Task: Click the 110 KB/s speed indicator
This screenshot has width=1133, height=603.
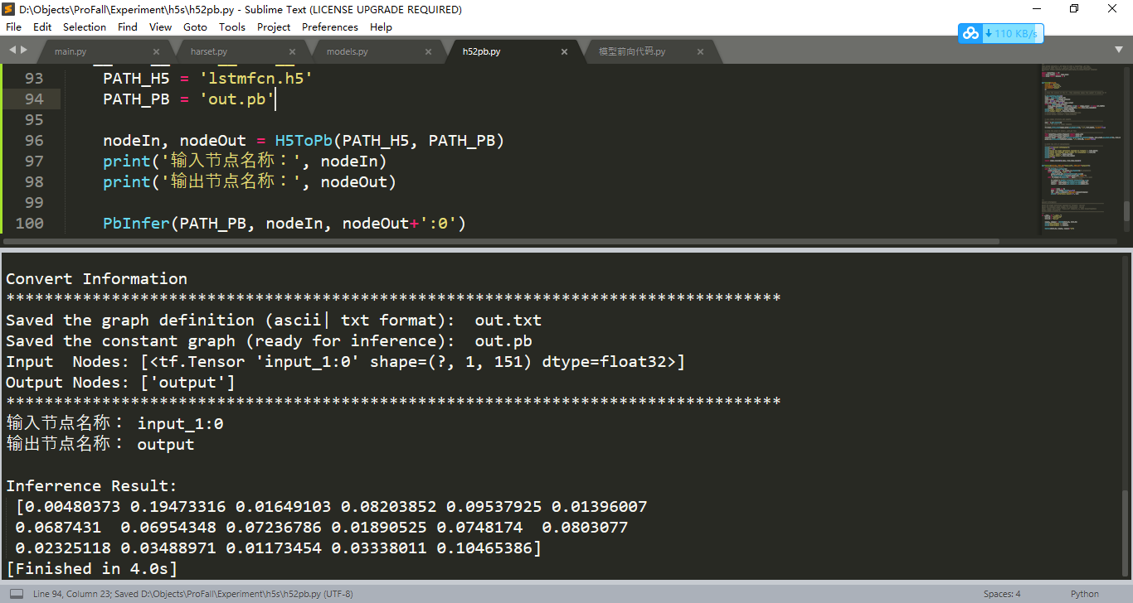Action: (1013, 34)
